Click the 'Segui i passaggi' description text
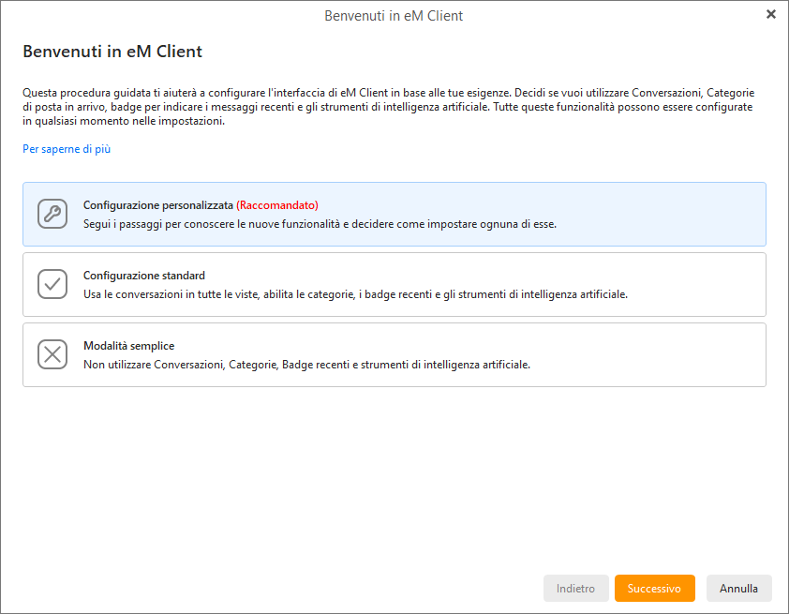 [320, 224]
